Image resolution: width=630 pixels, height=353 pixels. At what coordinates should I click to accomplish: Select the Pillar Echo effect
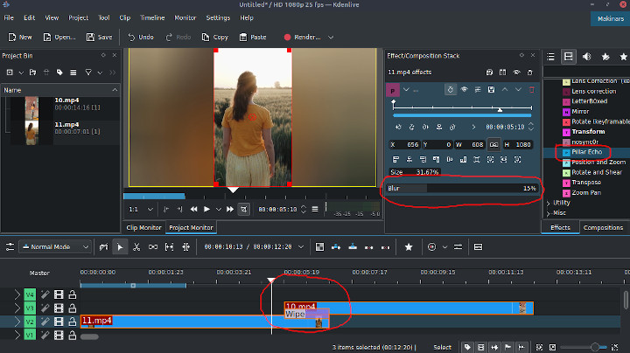(x=586, y=152)
